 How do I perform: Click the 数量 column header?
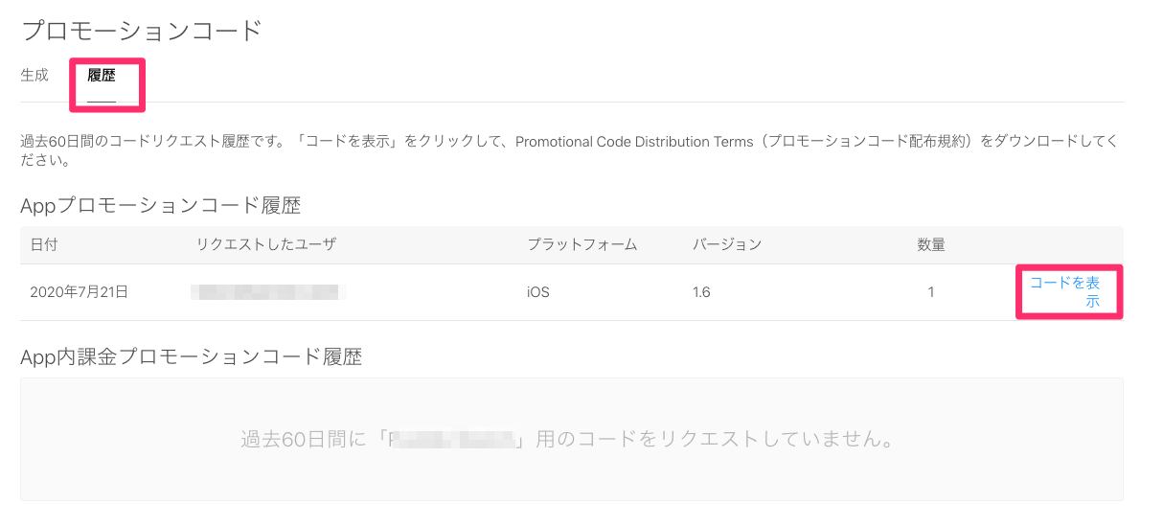(931, 245)
